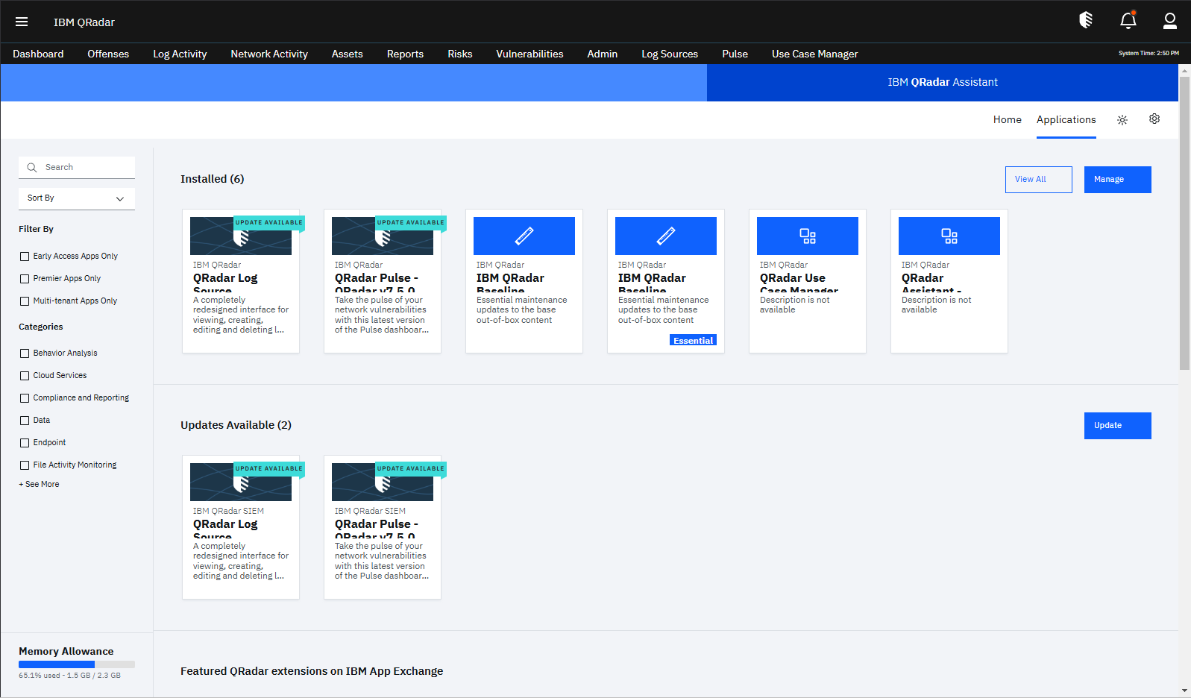Switch to the Admin tab
The height and width of the screenshot is (698, 1191).
[603, 54]
